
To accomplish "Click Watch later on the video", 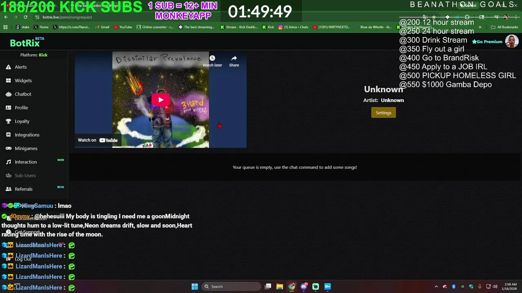I will pyautogui.click(x=212, y=61).
